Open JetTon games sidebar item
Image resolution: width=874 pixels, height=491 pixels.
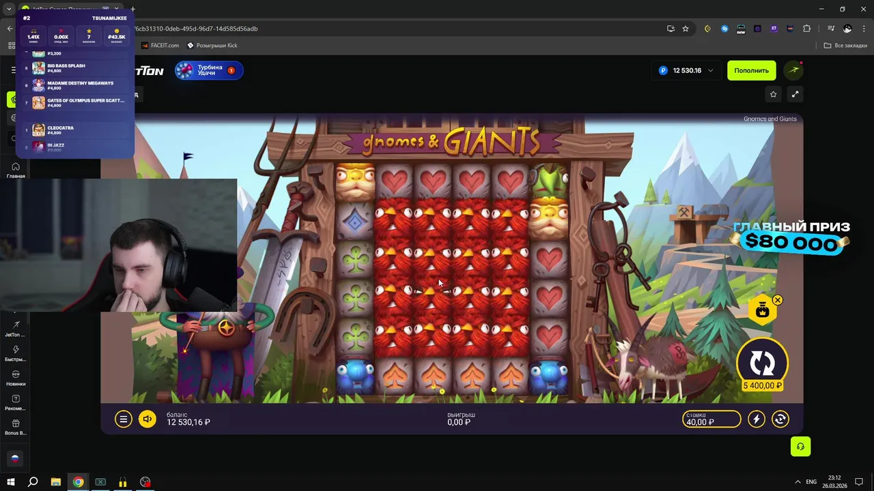tap(15, 329)
